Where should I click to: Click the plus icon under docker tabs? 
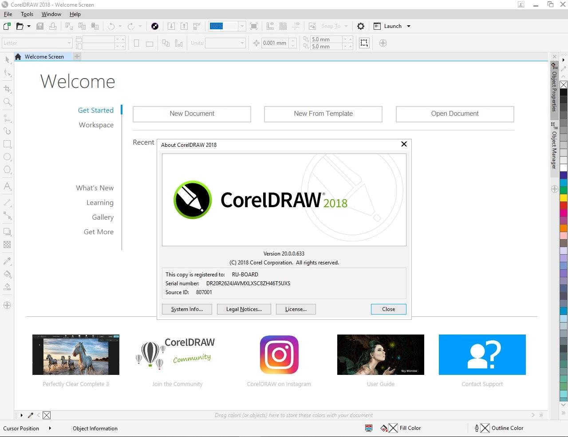point(554,189)
